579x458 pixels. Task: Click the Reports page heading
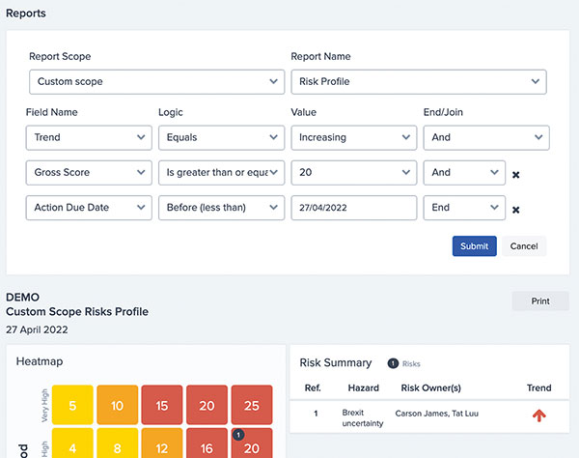click(26, 14)
